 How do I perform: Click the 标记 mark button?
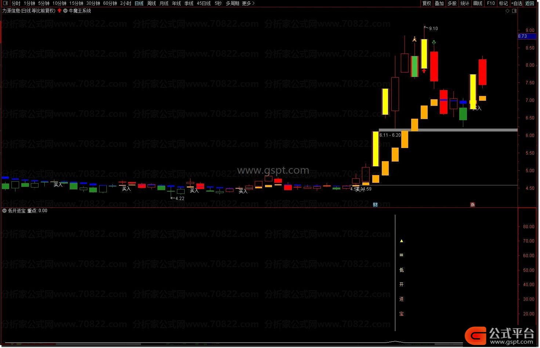[504, 3]
